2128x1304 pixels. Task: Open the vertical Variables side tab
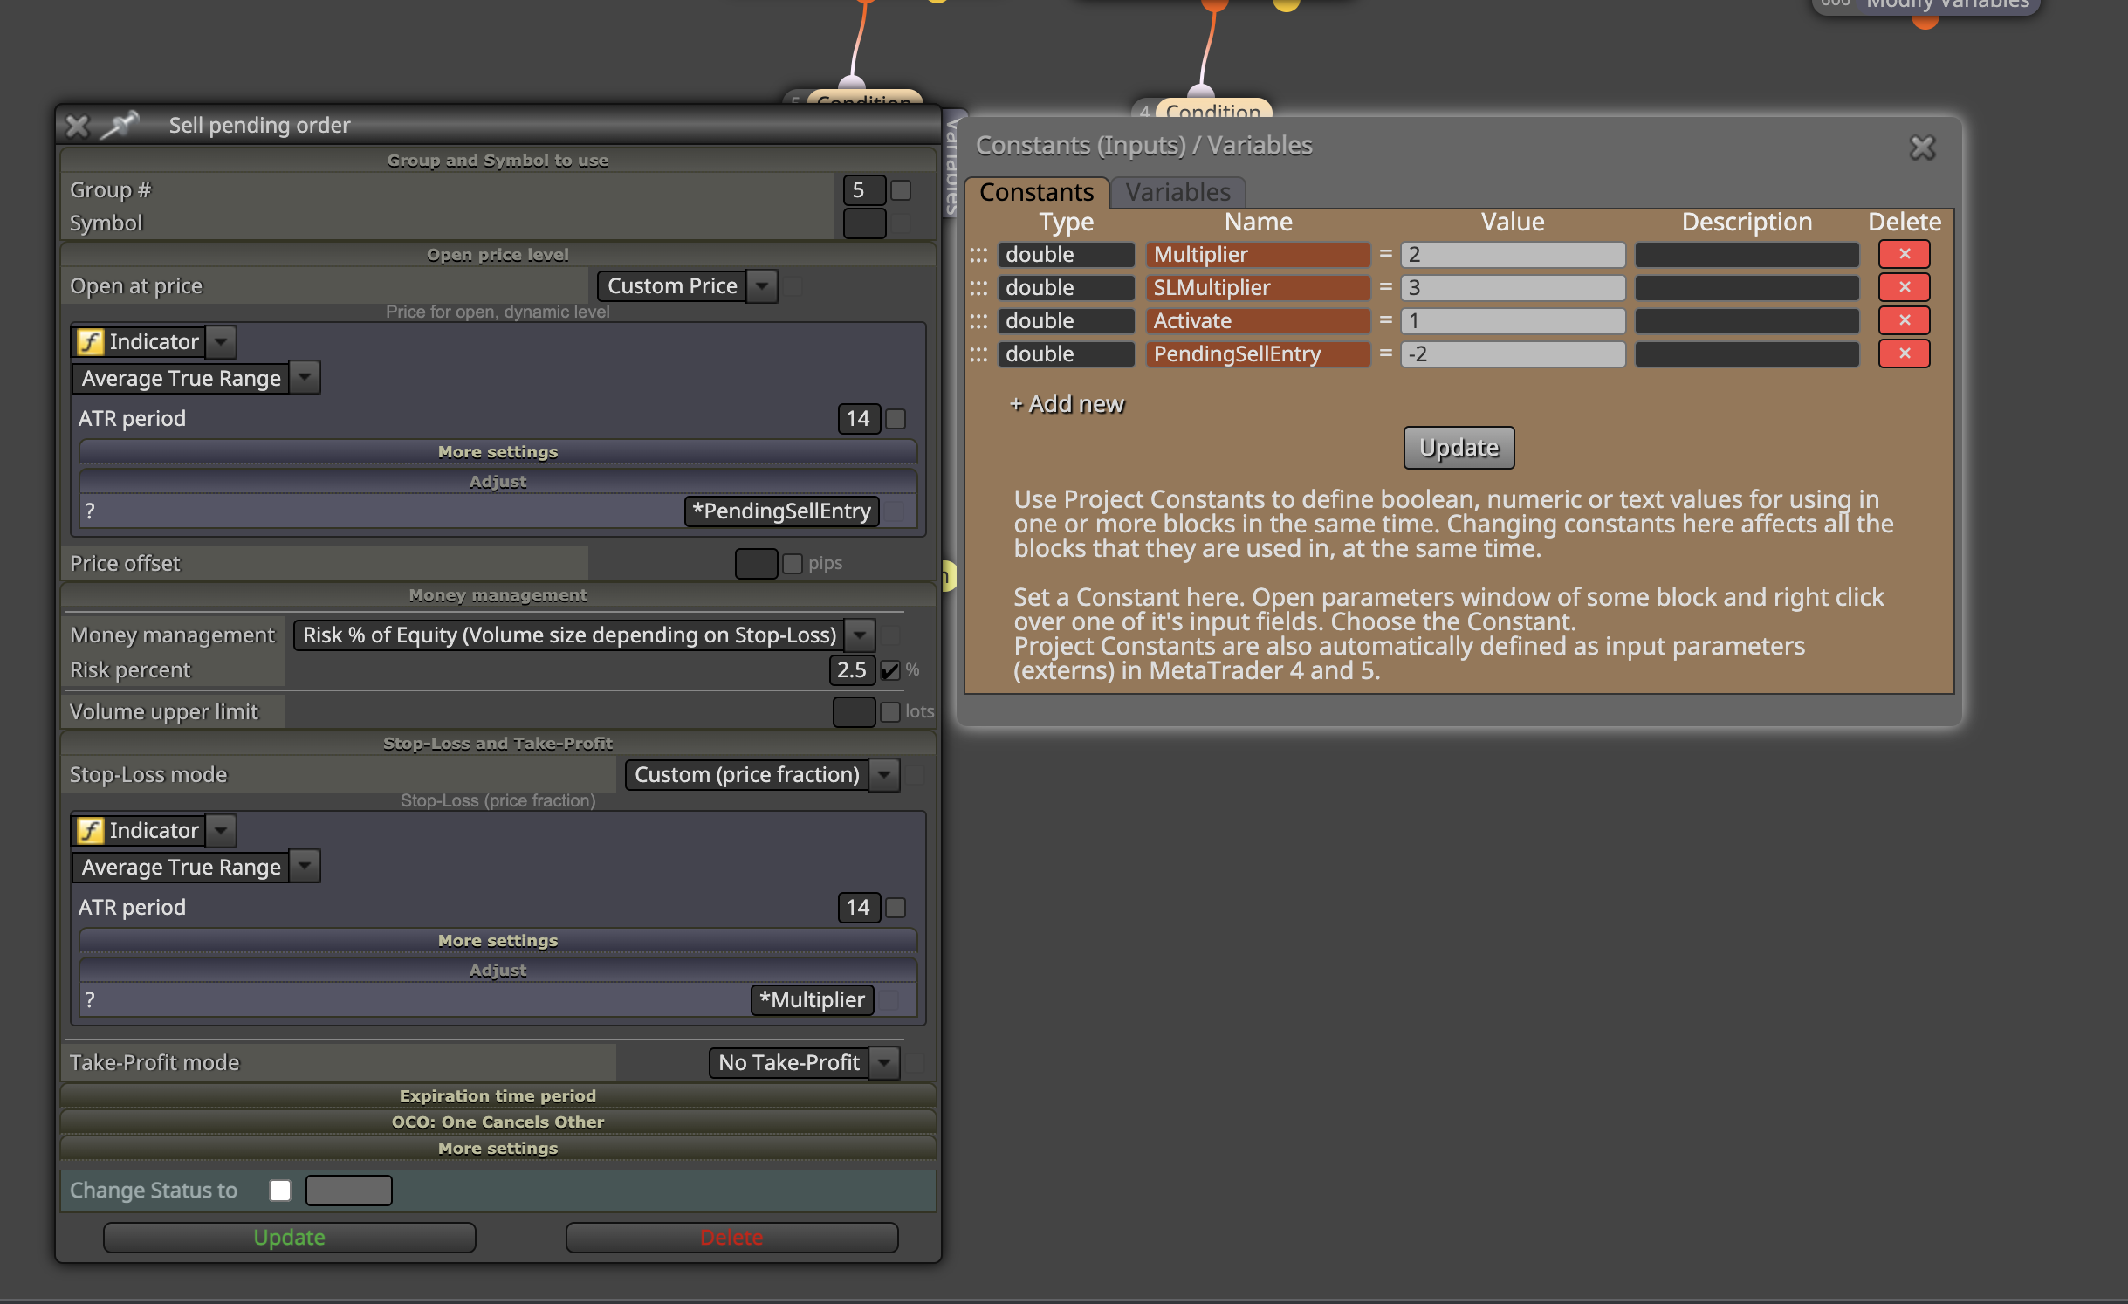(x=953, y=164)
